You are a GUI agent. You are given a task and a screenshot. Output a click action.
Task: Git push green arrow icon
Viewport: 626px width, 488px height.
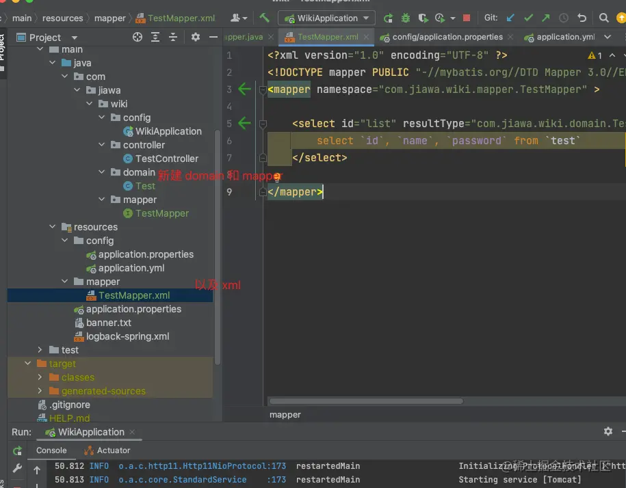point(546,18)
